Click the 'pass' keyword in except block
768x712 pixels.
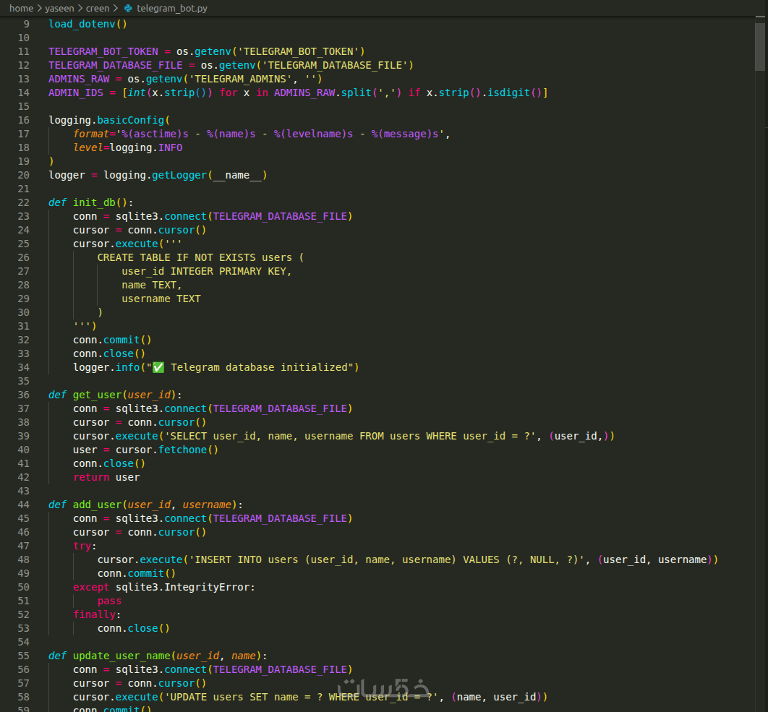(109, 601)
